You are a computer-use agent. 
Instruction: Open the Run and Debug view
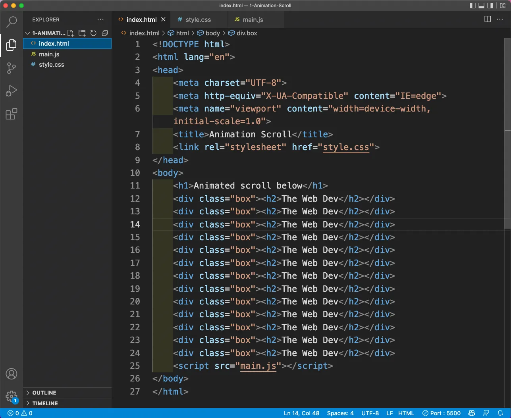[12, 91]
